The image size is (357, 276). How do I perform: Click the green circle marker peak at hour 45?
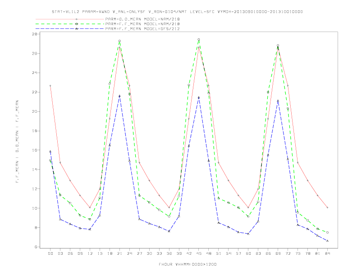coord(199,39)
